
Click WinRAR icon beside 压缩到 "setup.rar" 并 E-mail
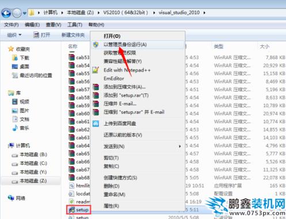point(96,112)
